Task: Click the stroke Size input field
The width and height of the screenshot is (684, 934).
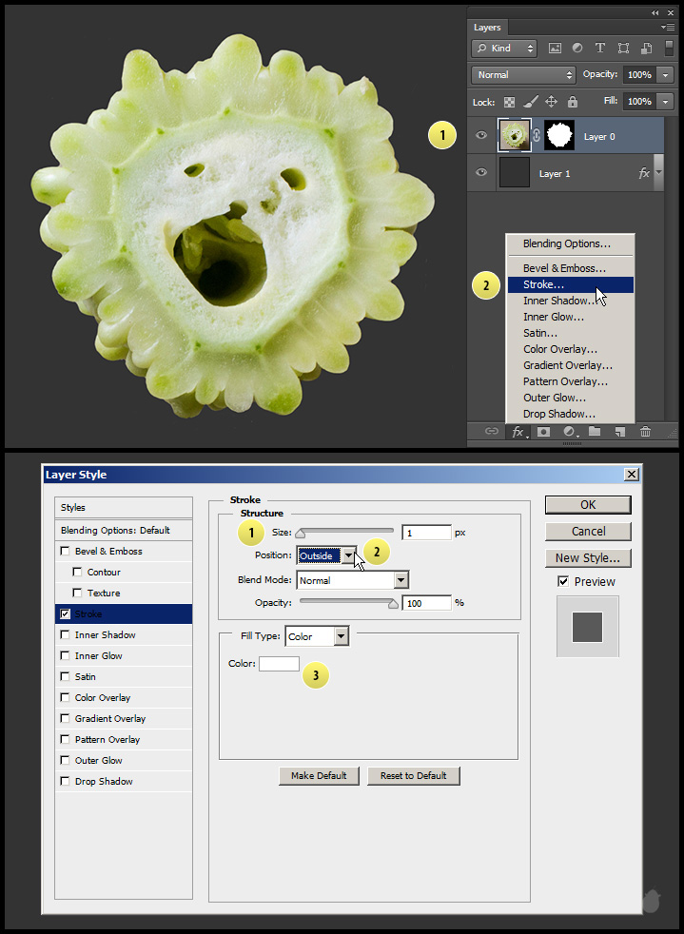Action: click(x=426, y=533)
